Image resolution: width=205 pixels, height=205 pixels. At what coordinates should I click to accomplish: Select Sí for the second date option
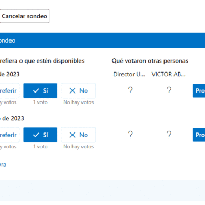(x=40, y=135)
